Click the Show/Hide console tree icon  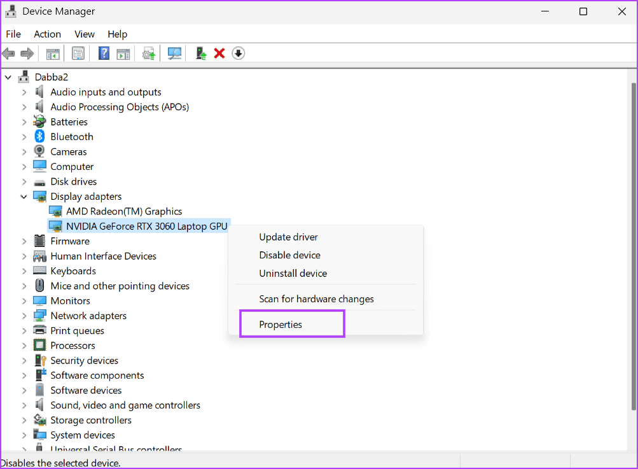[x=53, y=53]
